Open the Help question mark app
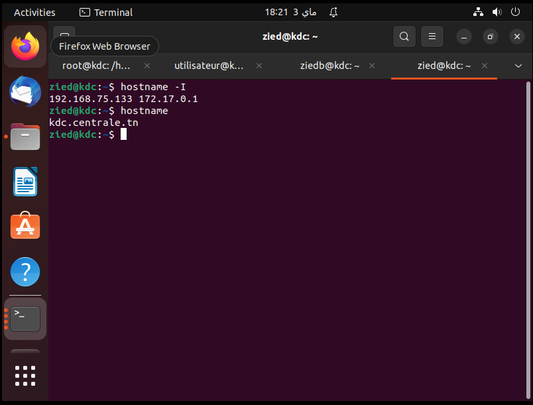The width and height of the screenshot is (533, 405). (x=25, y=272)
